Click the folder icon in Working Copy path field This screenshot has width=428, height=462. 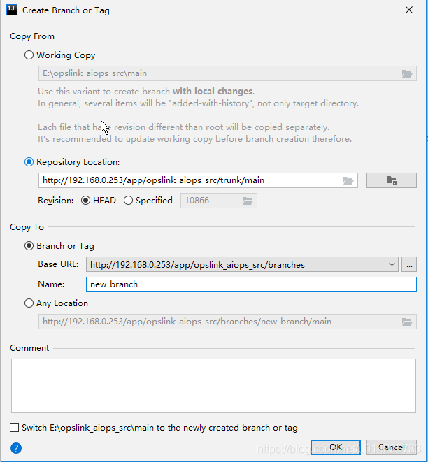[x=407, y=73]
